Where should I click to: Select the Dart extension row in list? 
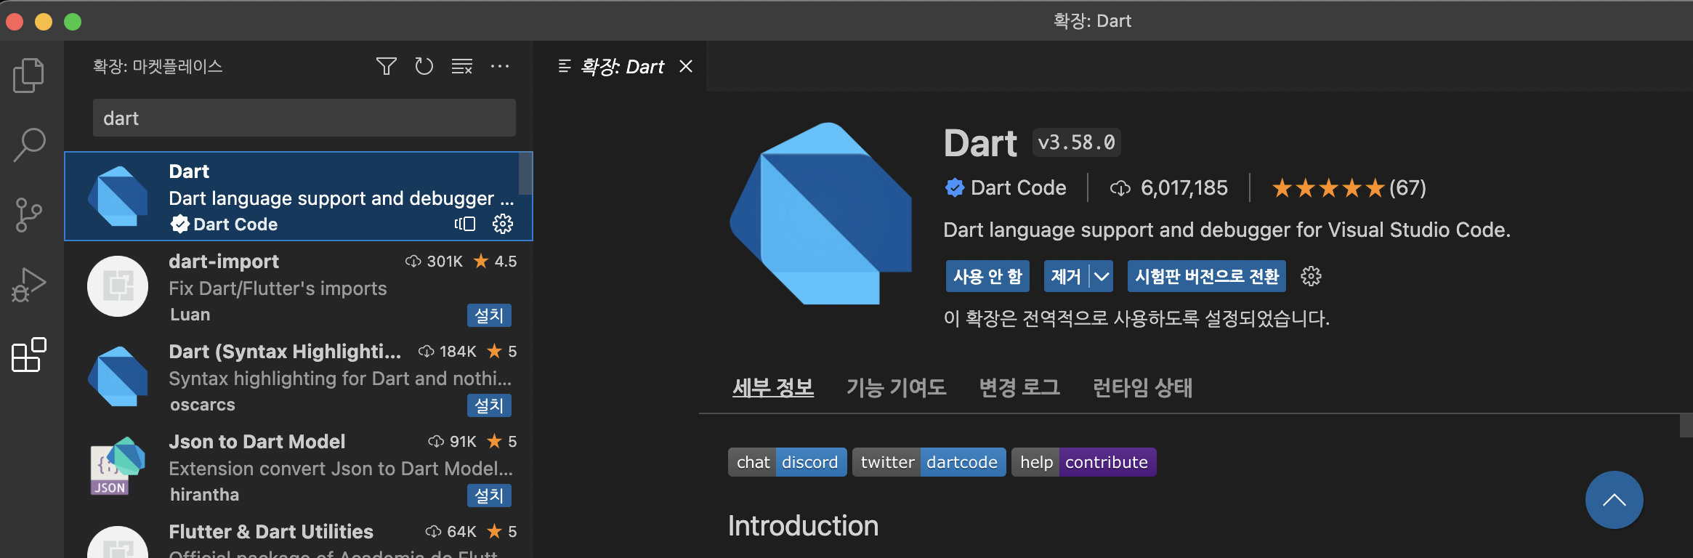coord(299,196)
